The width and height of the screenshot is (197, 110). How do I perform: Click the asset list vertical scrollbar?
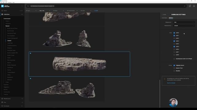pos(160,94)
